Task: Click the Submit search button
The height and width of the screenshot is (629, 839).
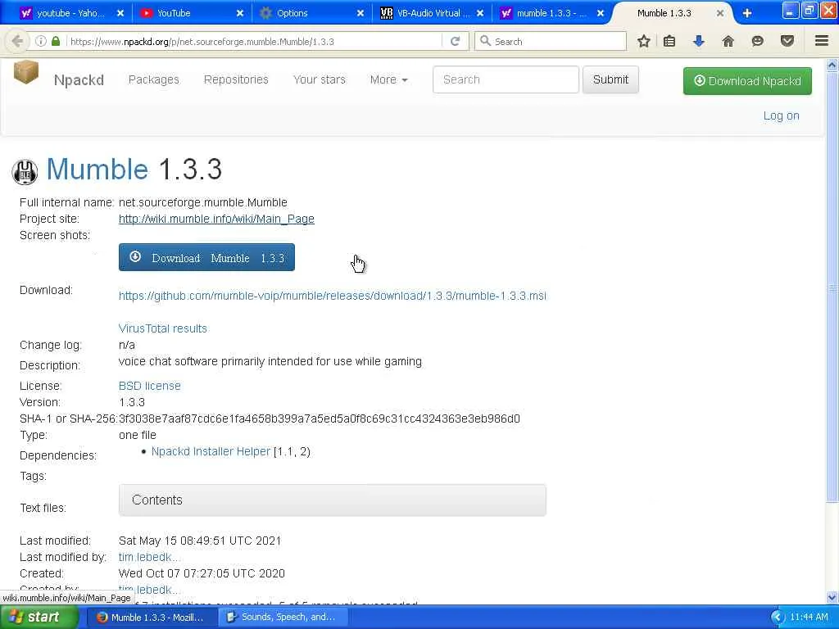Action: (610, 79)
